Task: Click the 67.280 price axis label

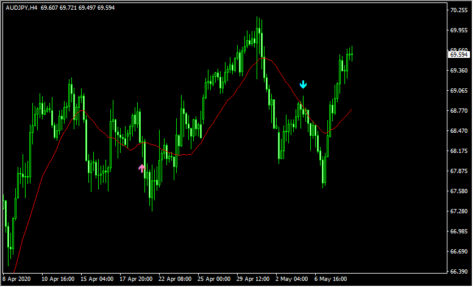Action: [459, 211]
